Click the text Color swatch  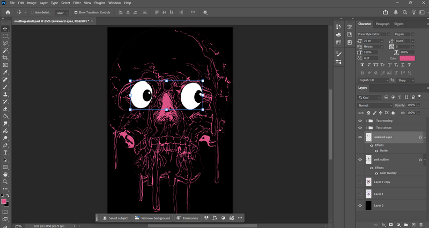coord(407,58)
